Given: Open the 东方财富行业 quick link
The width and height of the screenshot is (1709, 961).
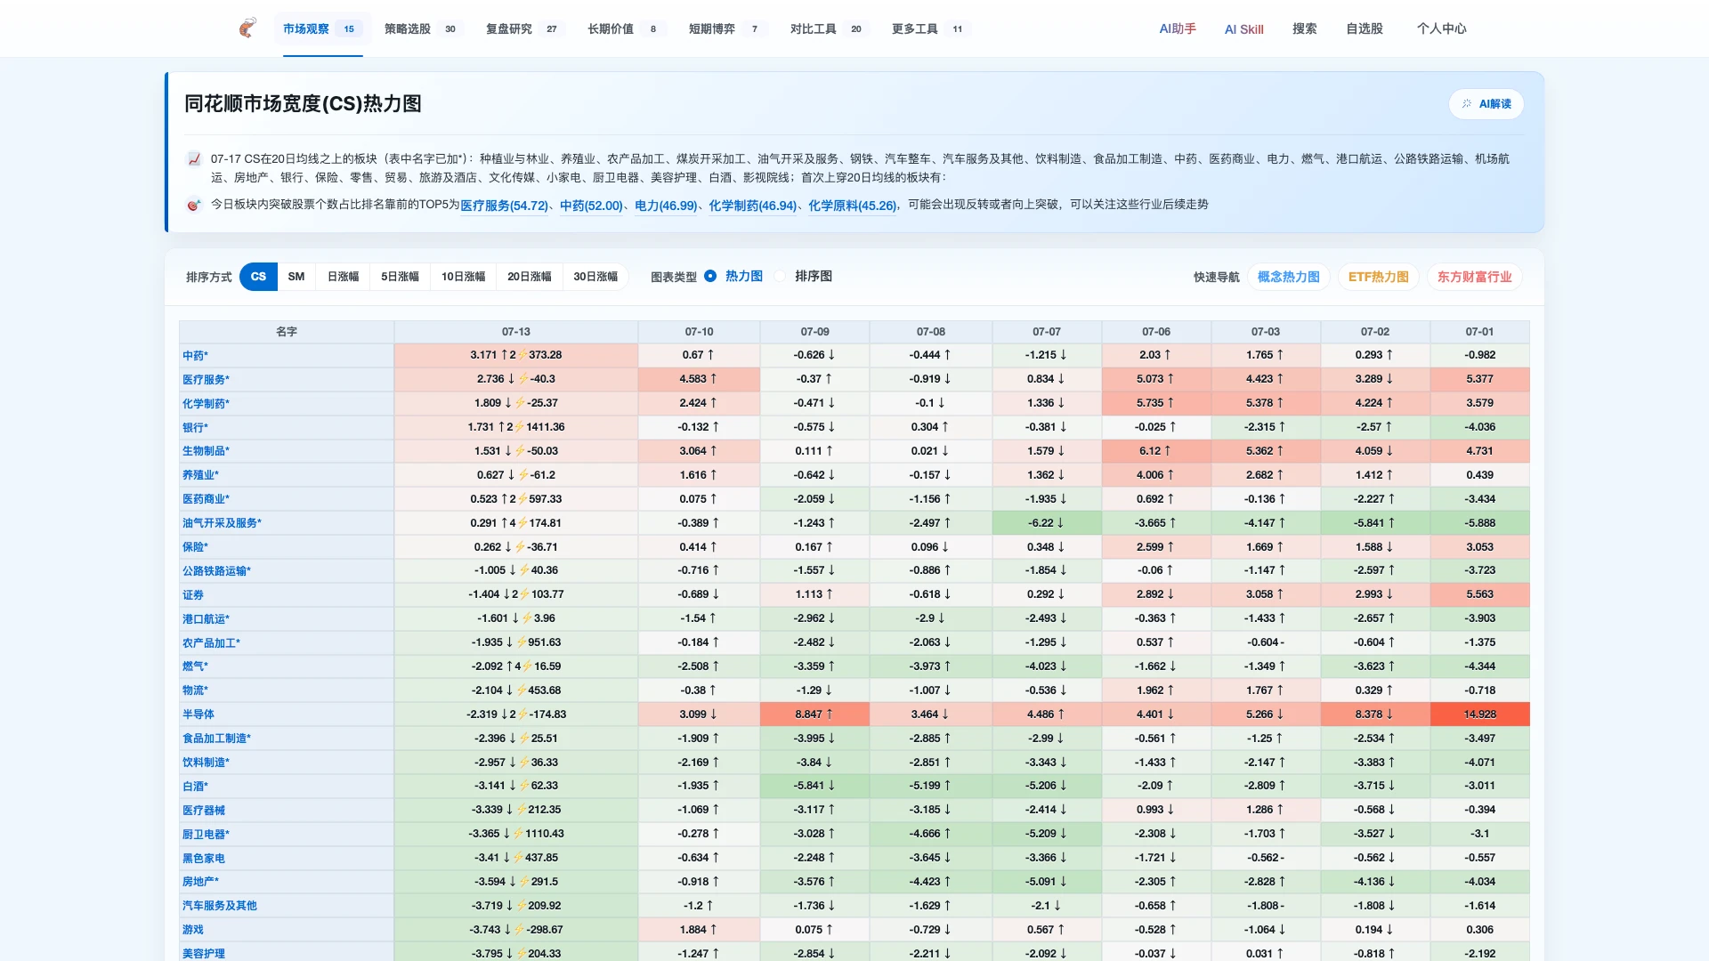Looking at the screenshot, I should 1474,277.
